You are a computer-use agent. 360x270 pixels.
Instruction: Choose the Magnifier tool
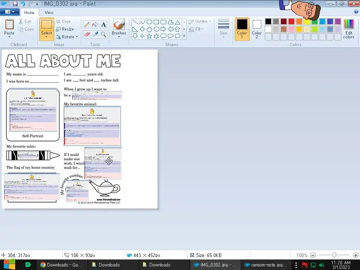104,34
